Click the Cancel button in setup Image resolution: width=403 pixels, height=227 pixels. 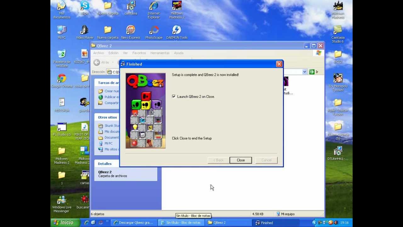266,160
